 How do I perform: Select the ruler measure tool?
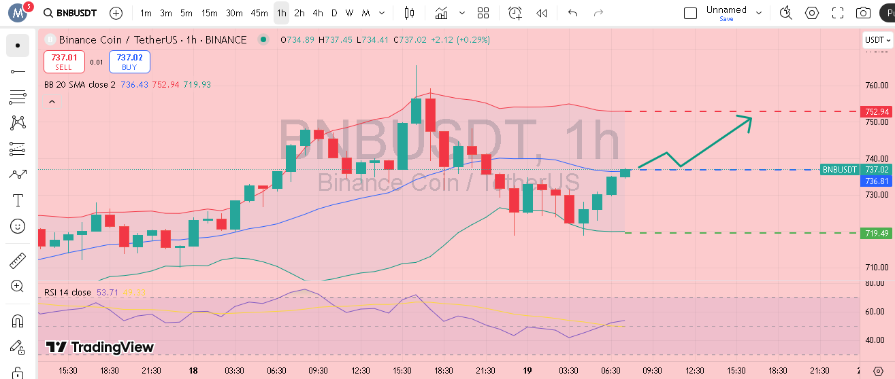[18, 260]
